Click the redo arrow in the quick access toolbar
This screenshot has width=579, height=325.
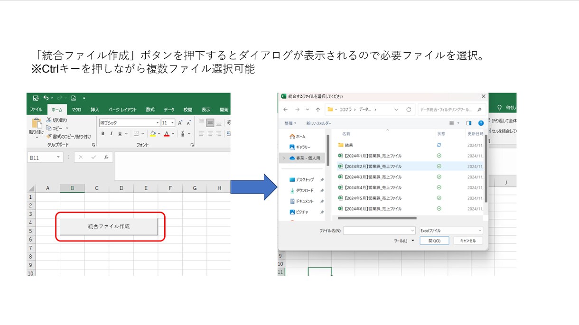tap(60, 98)
